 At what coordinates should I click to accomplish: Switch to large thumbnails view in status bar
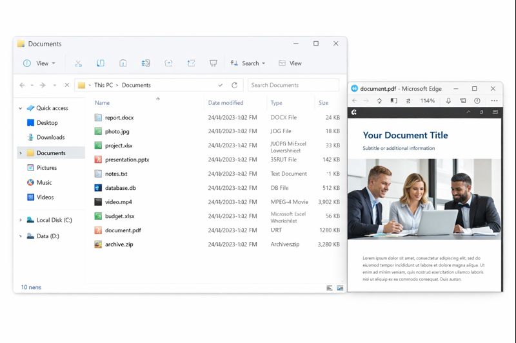(340, 288)
